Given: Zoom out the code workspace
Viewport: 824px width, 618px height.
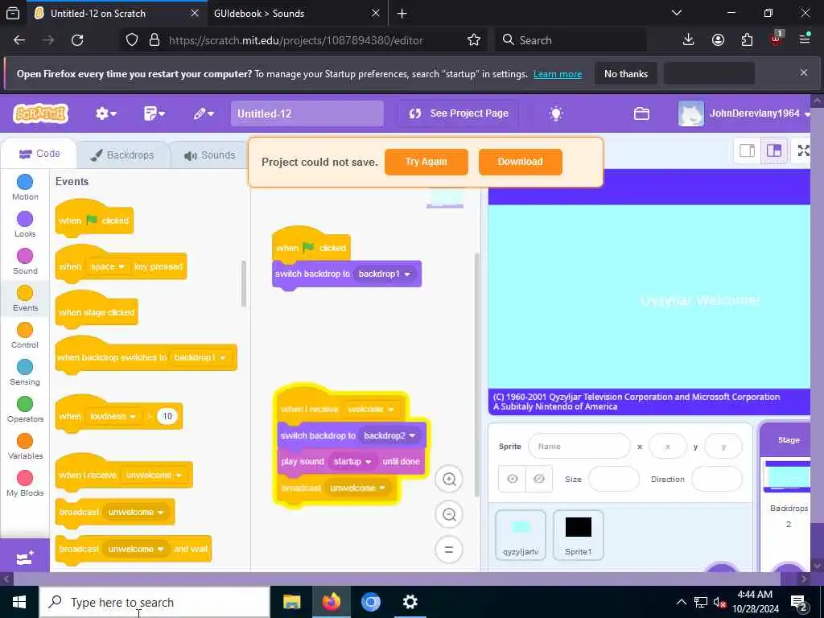Looking at the screenshot, I should pyautogui.click(x=449, y=514).
